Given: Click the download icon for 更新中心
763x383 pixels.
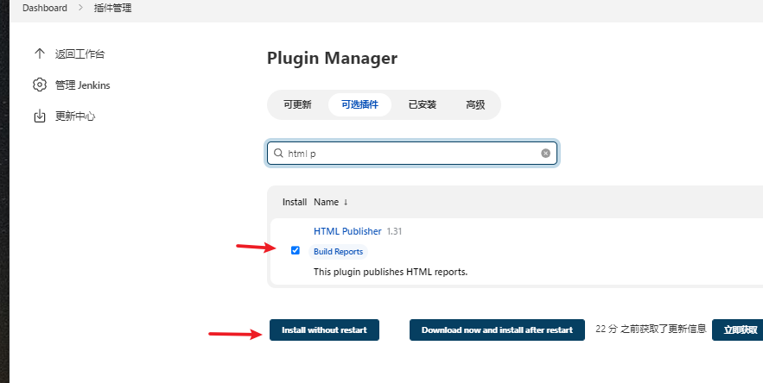Looking at the screenshot, I should [40, 116].
